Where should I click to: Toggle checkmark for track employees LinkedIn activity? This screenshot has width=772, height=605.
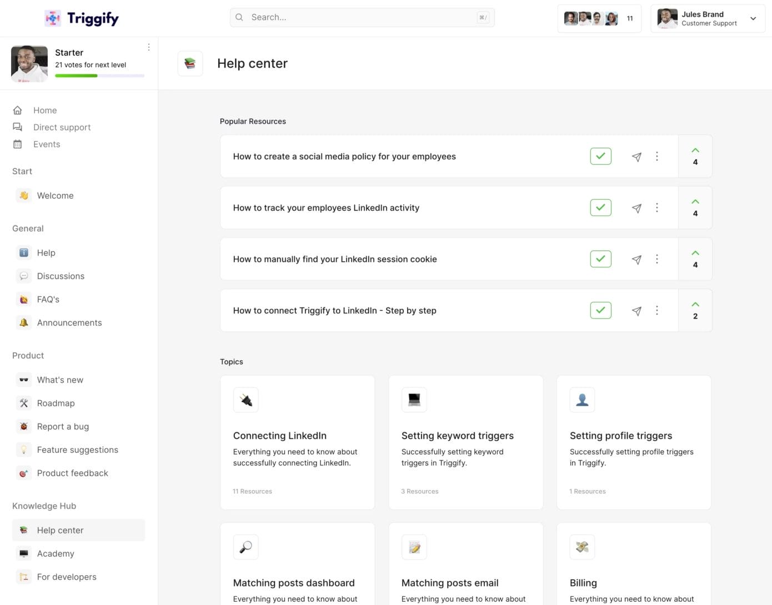pyautogui.click(x=600, y=208)
